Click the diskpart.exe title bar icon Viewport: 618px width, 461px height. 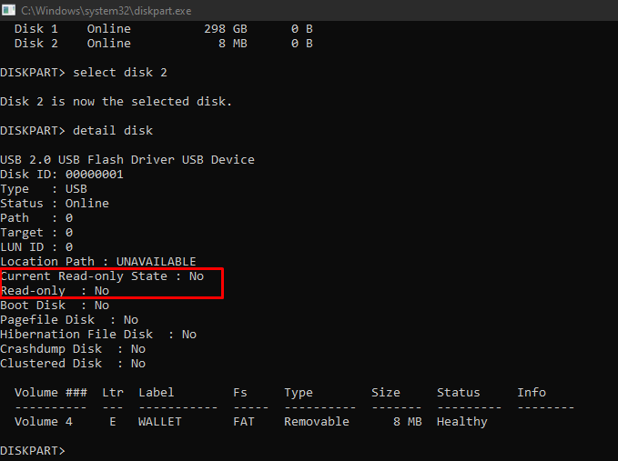pos(8,10)
